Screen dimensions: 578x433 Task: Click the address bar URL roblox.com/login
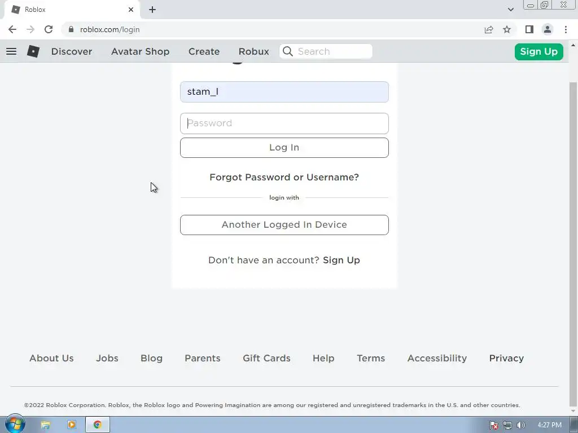(x=110, y=29)
